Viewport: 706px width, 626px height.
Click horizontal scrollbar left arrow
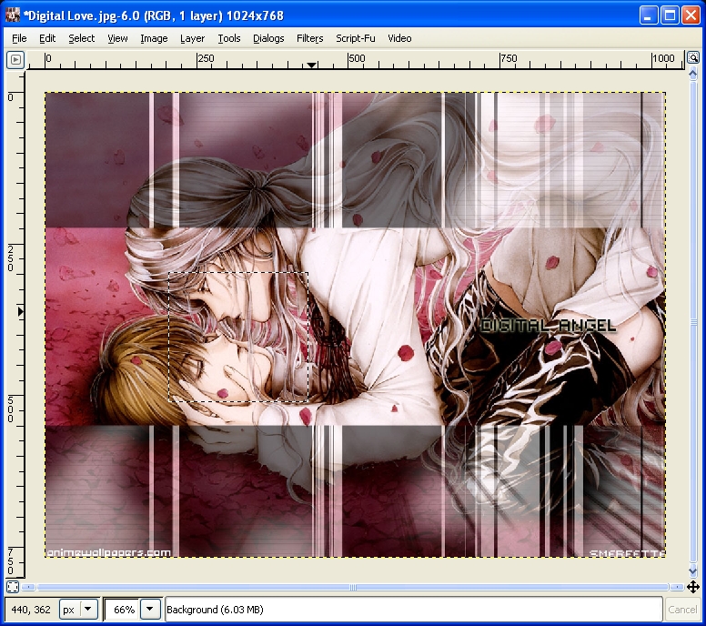[28, 587]
